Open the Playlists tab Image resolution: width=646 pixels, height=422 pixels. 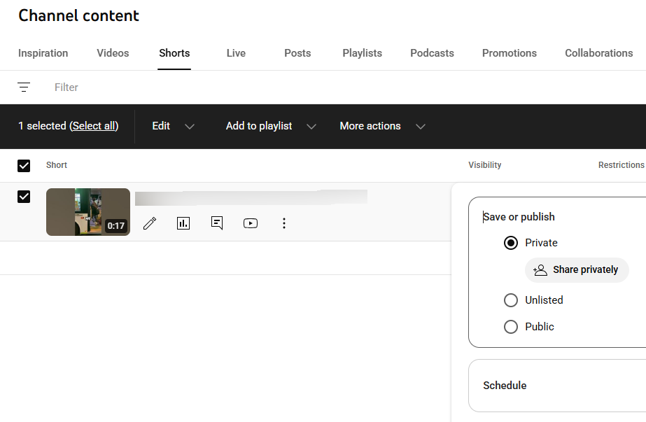362,53
